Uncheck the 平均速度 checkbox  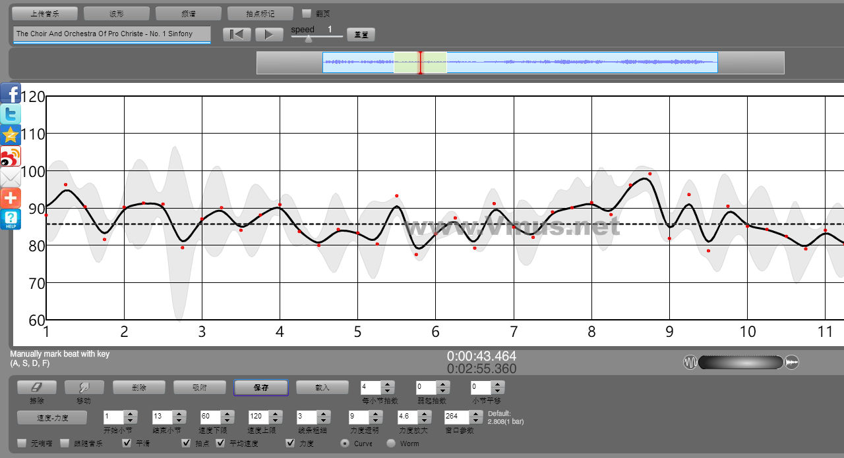[221, 443]
